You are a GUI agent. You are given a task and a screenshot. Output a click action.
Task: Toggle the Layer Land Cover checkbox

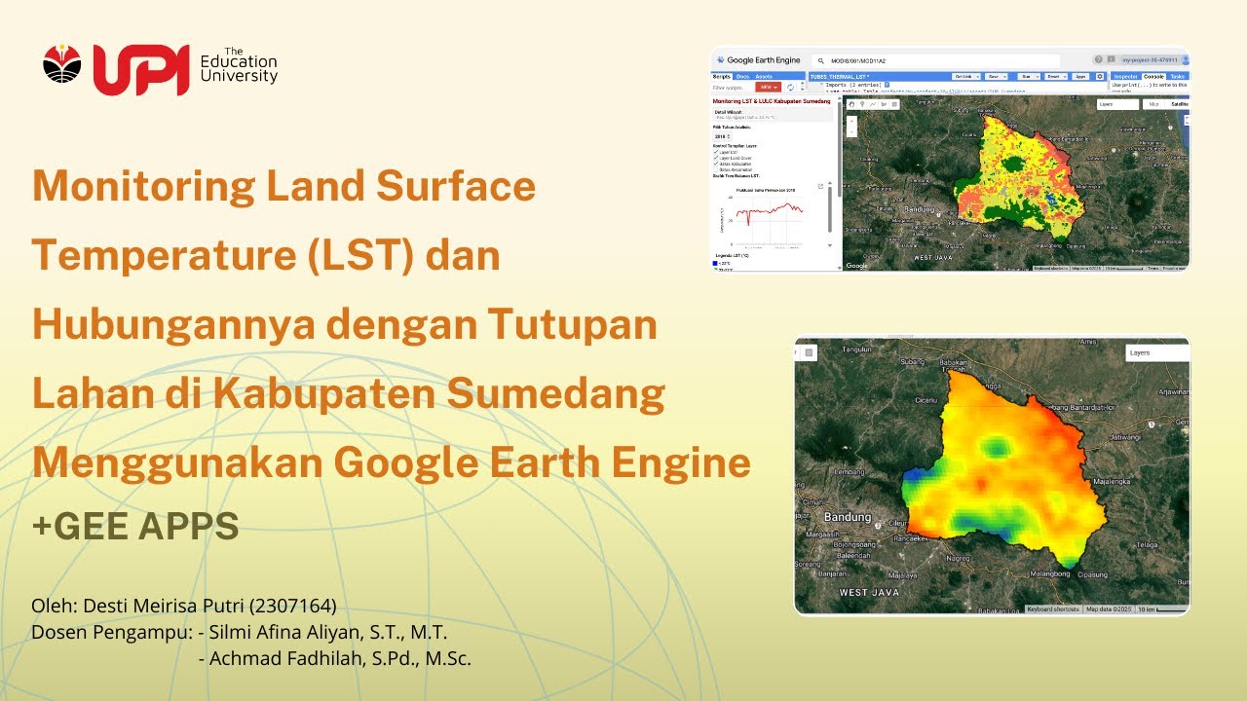715,158
